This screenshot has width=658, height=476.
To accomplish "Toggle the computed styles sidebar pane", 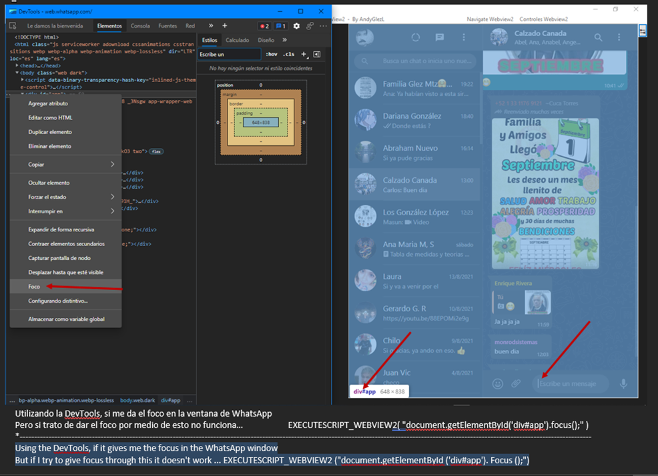I will [x=317, y=54].
